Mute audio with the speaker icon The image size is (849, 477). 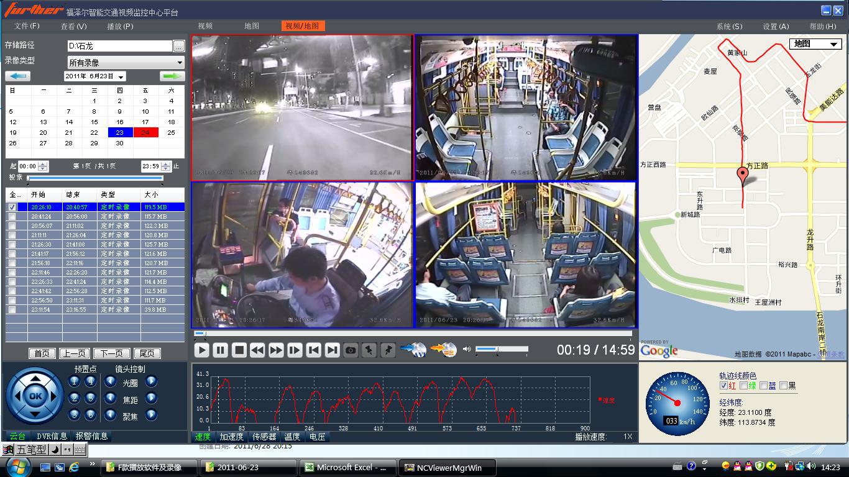tap(467, 349)
